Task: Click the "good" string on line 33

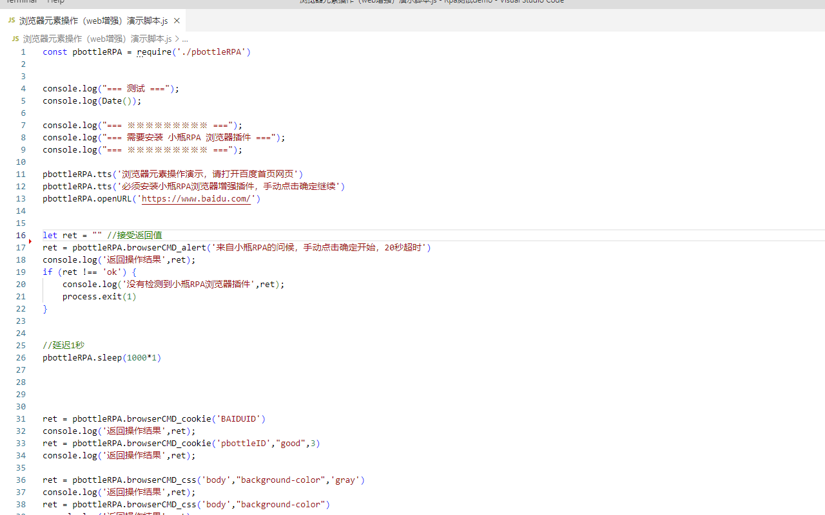Action: tap(291, 443)
